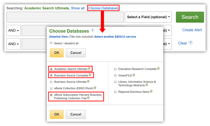
Task: Show info note for Education Research Complete
Action: pos(158,69)
